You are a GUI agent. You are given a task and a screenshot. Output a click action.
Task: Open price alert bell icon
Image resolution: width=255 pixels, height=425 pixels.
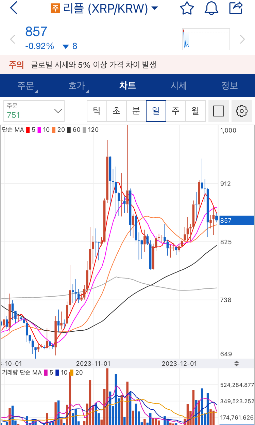tap(211, 8)
